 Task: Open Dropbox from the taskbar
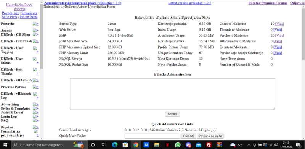[146, 145]
